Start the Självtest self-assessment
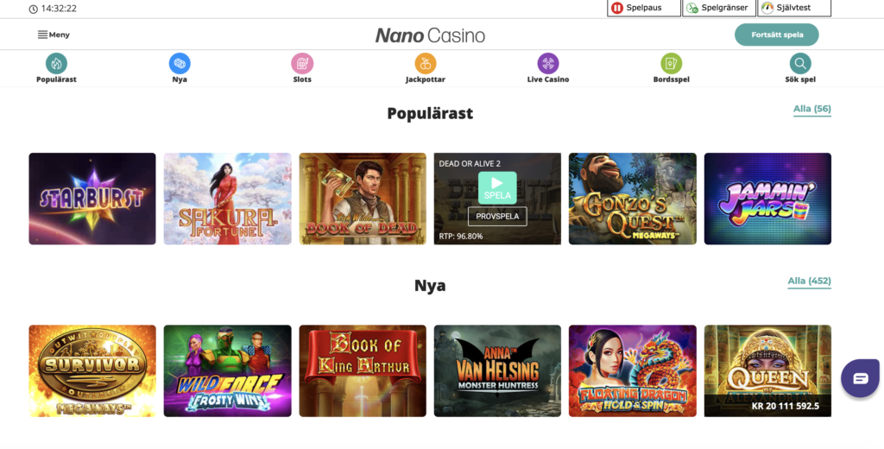The height and width of the screenshot is (449, 884). [x=794, y=8]
